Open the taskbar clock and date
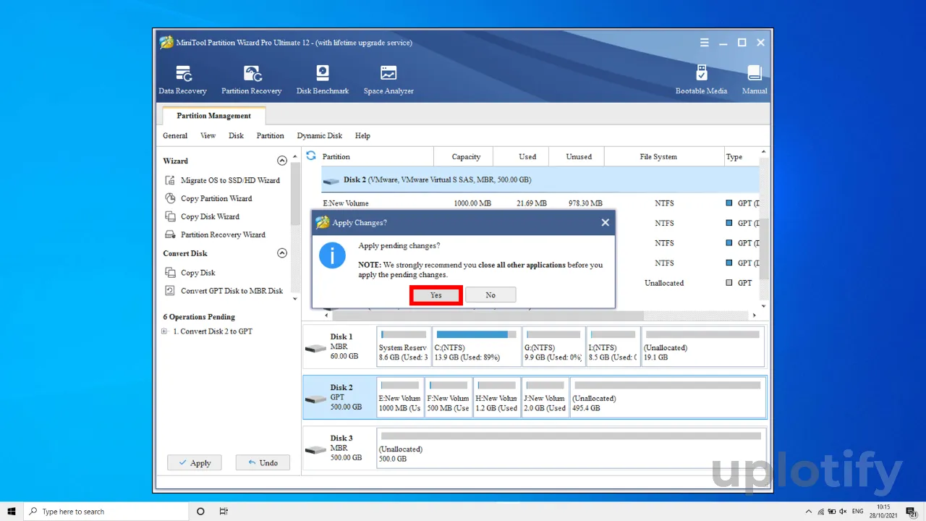This screenshot has height=521, width=926. click(883, 512)
